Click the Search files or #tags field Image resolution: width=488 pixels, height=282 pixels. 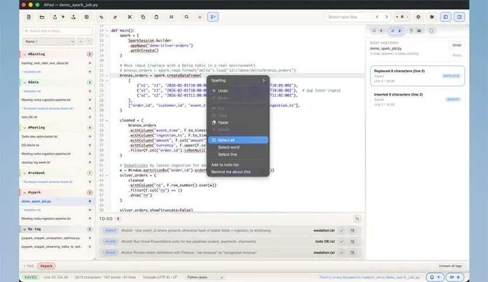click(57, 31)
